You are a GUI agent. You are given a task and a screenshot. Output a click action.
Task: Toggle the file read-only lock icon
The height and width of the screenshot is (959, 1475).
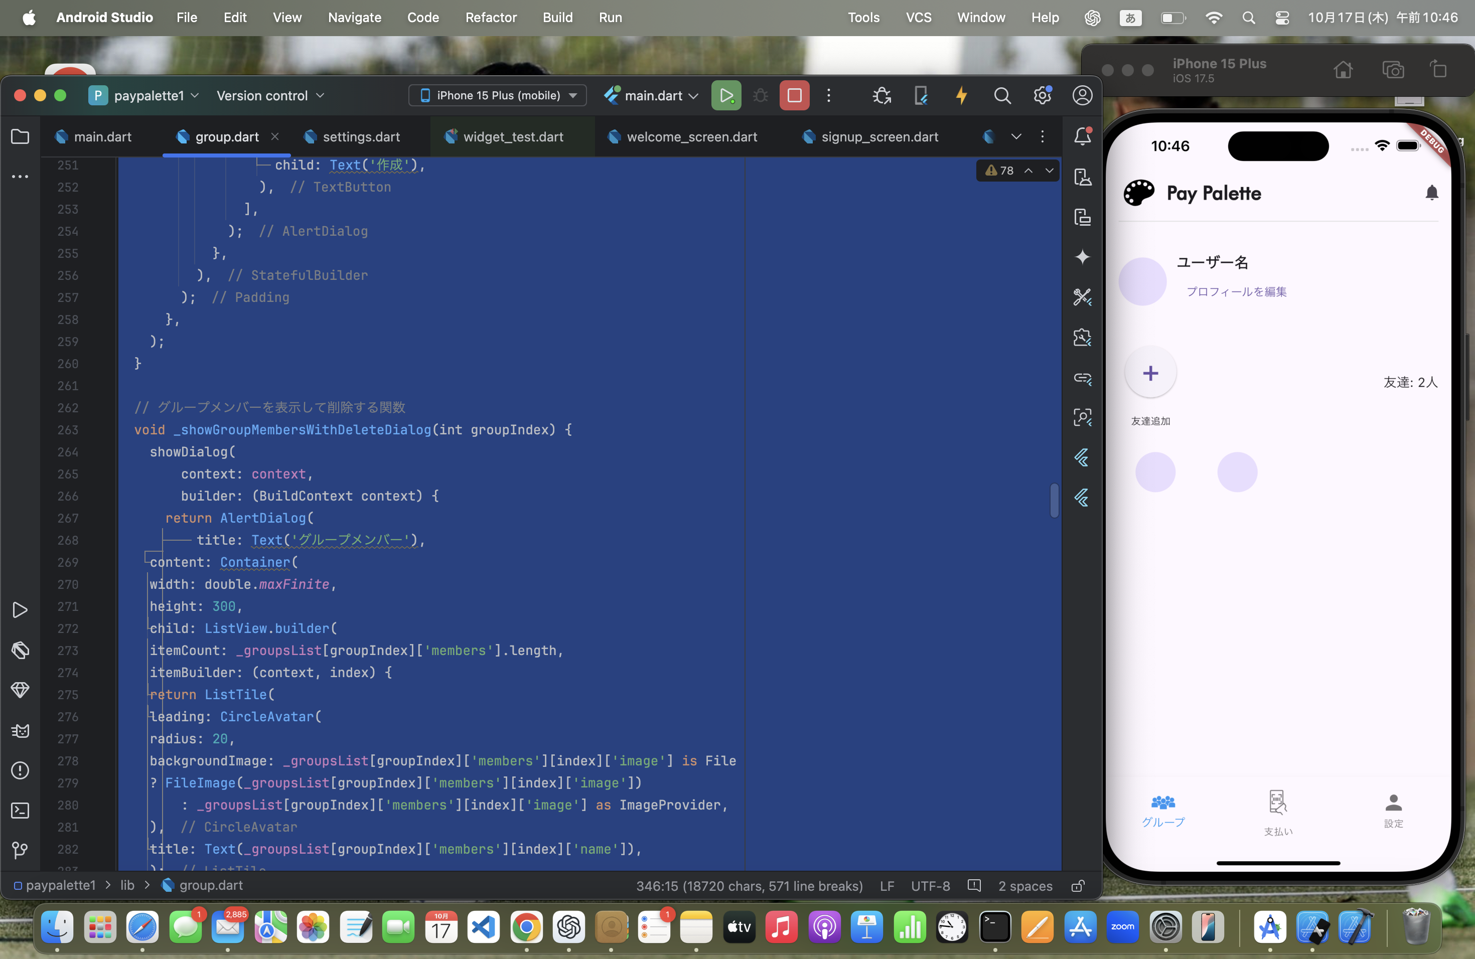[1078, 886]
